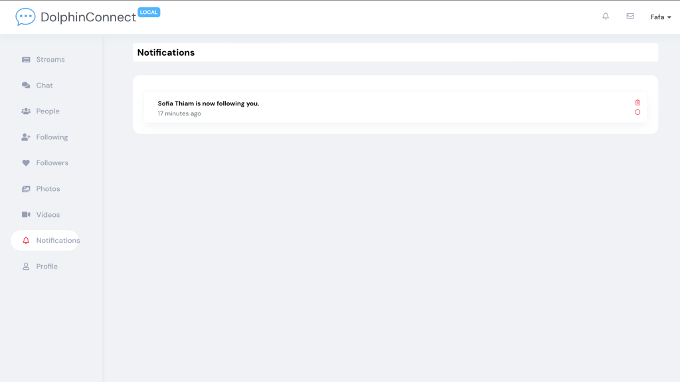Click the Notifications page heading
Viewport: 680px width, 382px height.
pos(166,52)
